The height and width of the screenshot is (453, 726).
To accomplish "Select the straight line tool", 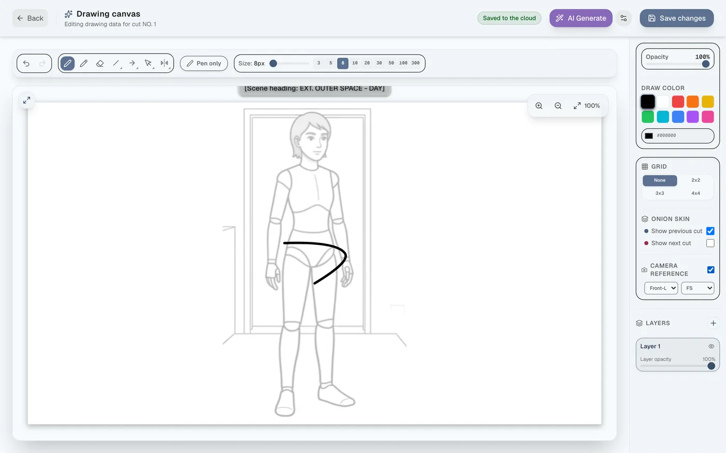I will click(x=116, y=63).
